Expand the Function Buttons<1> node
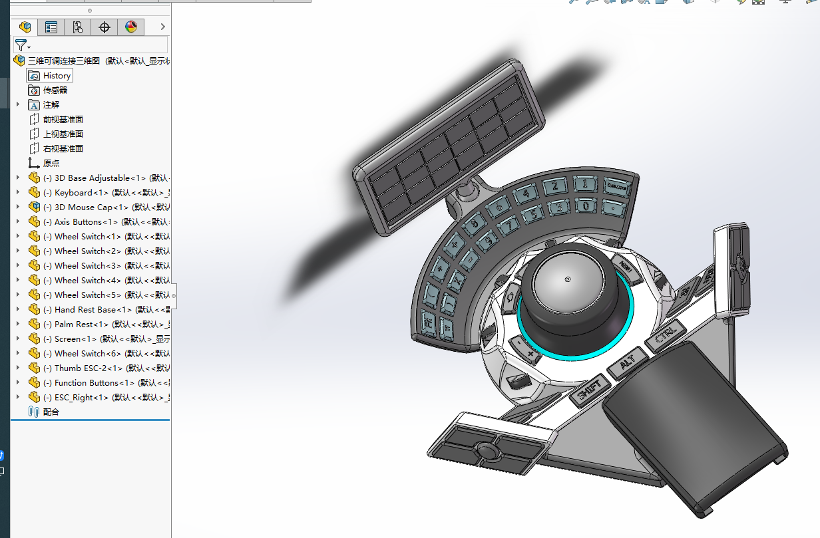This screenshot has width=820, height=538. pyautogui.click(x=18, y=383)
